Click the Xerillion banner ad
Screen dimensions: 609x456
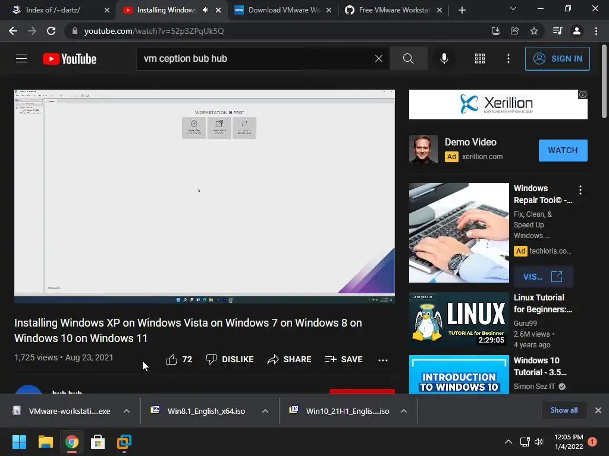pyautogui.click(x=498, y=104)
